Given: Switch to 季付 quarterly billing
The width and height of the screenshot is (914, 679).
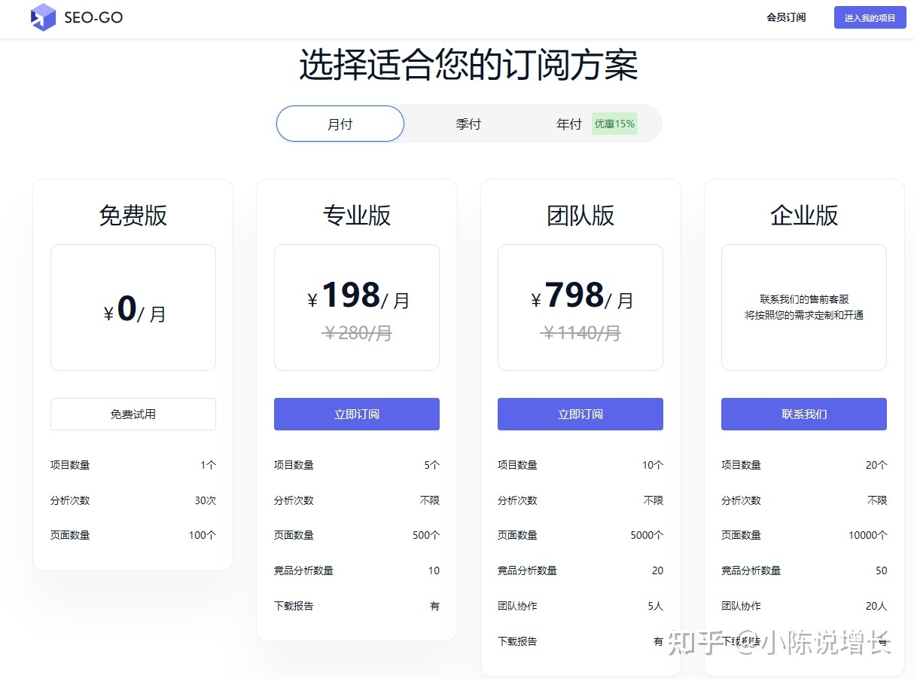Looking at the screenshot, I should click(x=468, y=124).
